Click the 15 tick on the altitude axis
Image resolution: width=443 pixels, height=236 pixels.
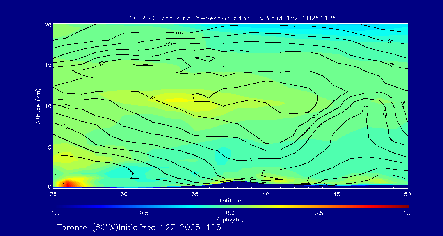[x=47, y=65]
